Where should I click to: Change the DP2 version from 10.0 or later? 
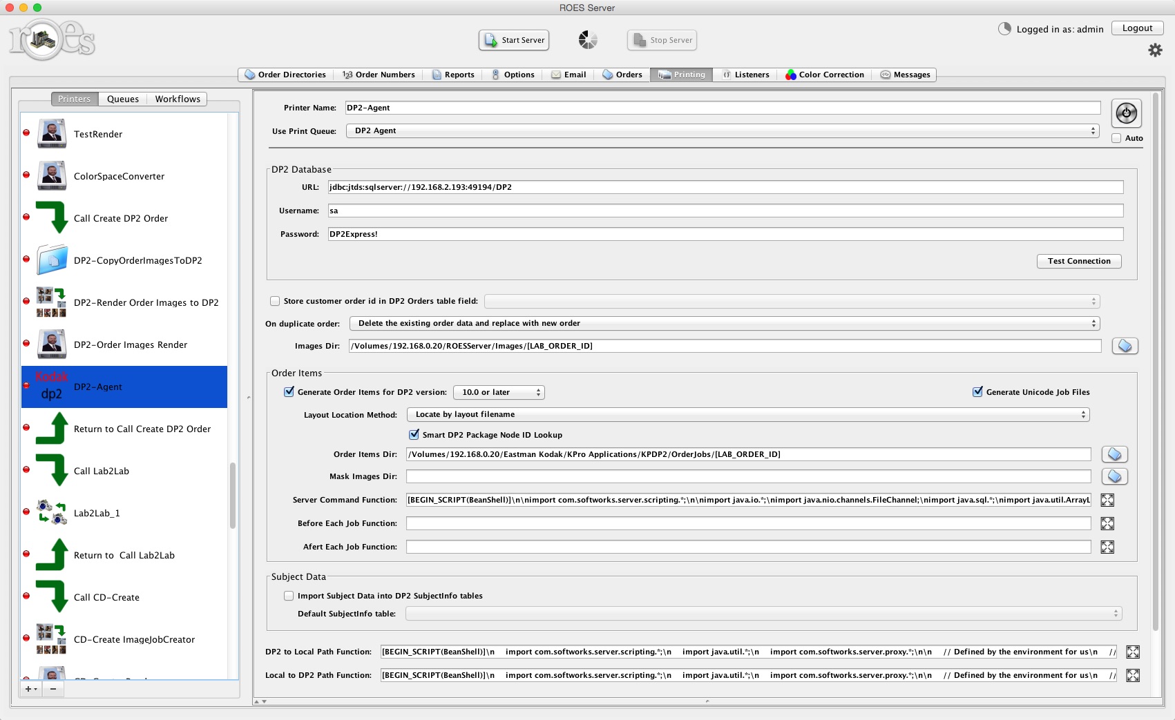click(x=498, y=391)
